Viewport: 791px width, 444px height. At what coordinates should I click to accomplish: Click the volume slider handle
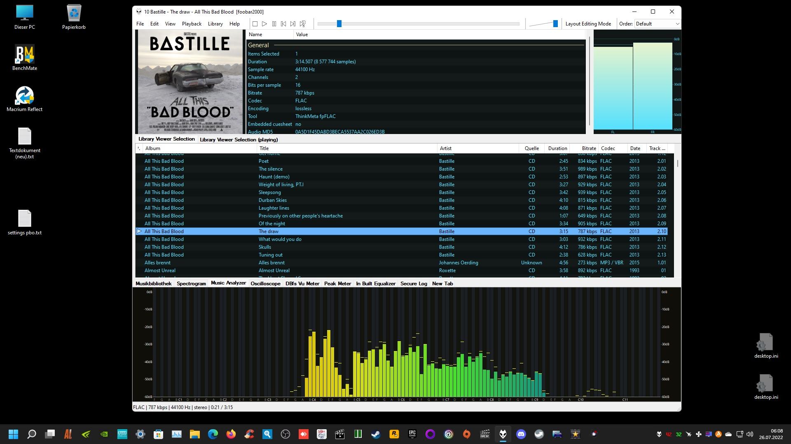(555, 24)
